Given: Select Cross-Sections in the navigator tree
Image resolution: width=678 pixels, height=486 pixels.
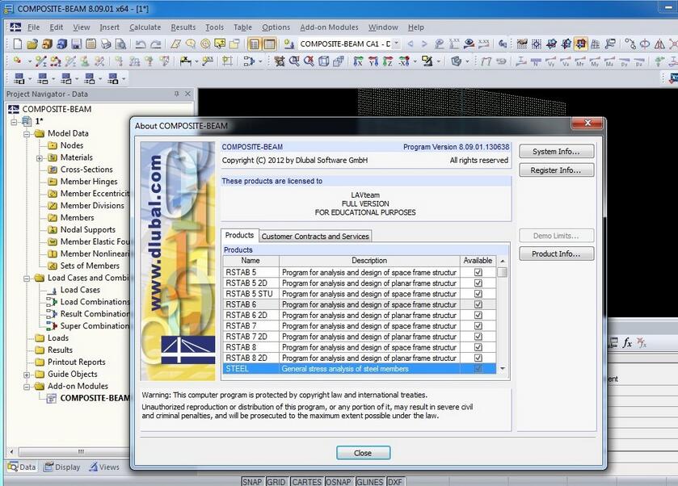Looking at the screenshot, I should point(86,170).
